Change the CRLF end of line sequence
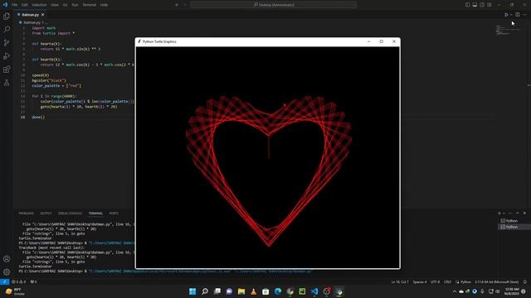The height and width of the screenshot is (298, 531). tap(447, 281)
